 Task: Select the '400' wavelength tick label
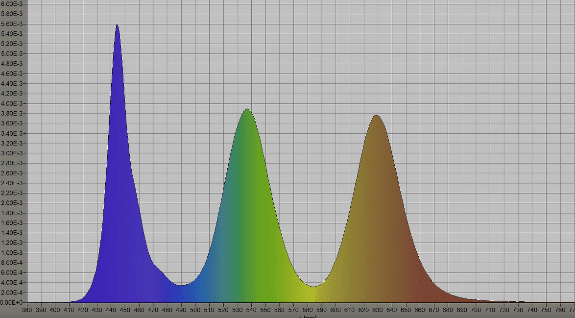coord(55,310)
